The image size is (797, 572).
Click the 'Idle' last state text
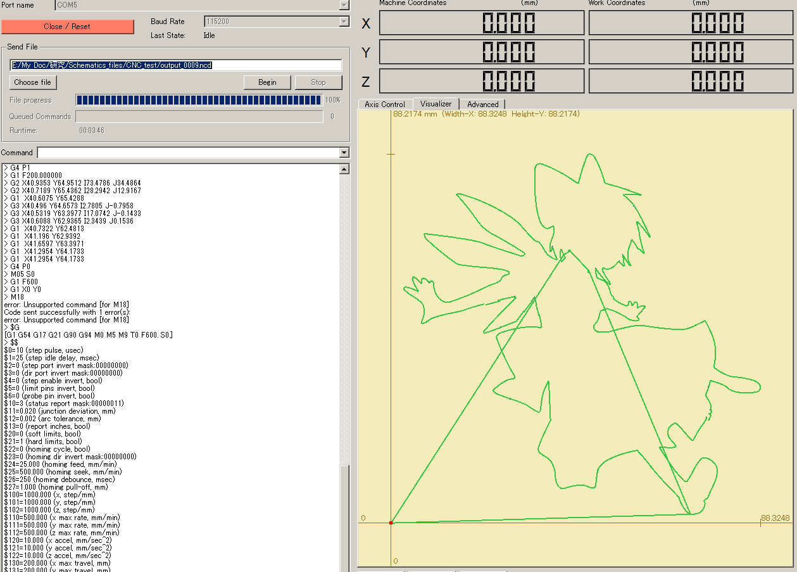click(x=209, y=35)
